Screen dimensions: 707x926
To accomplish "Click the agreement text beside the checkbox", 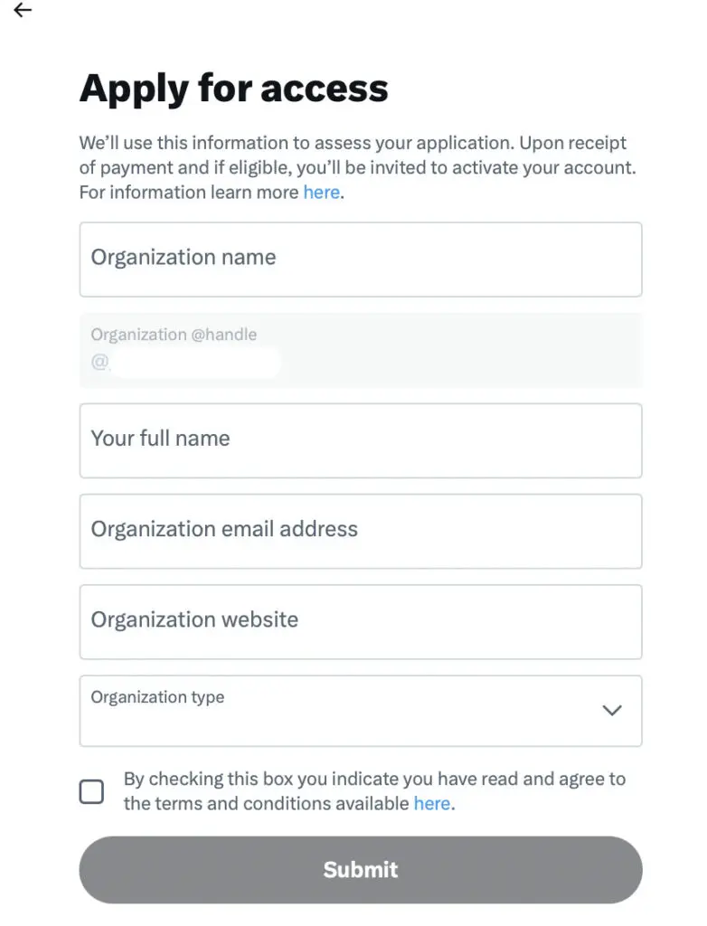I will [374, 780].
